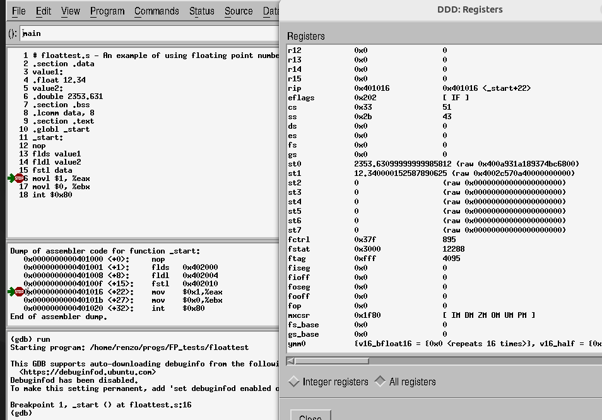Click the Registers heading label
Screen dimensions: 602x420
pyautogui.click(x=306, y=36)
